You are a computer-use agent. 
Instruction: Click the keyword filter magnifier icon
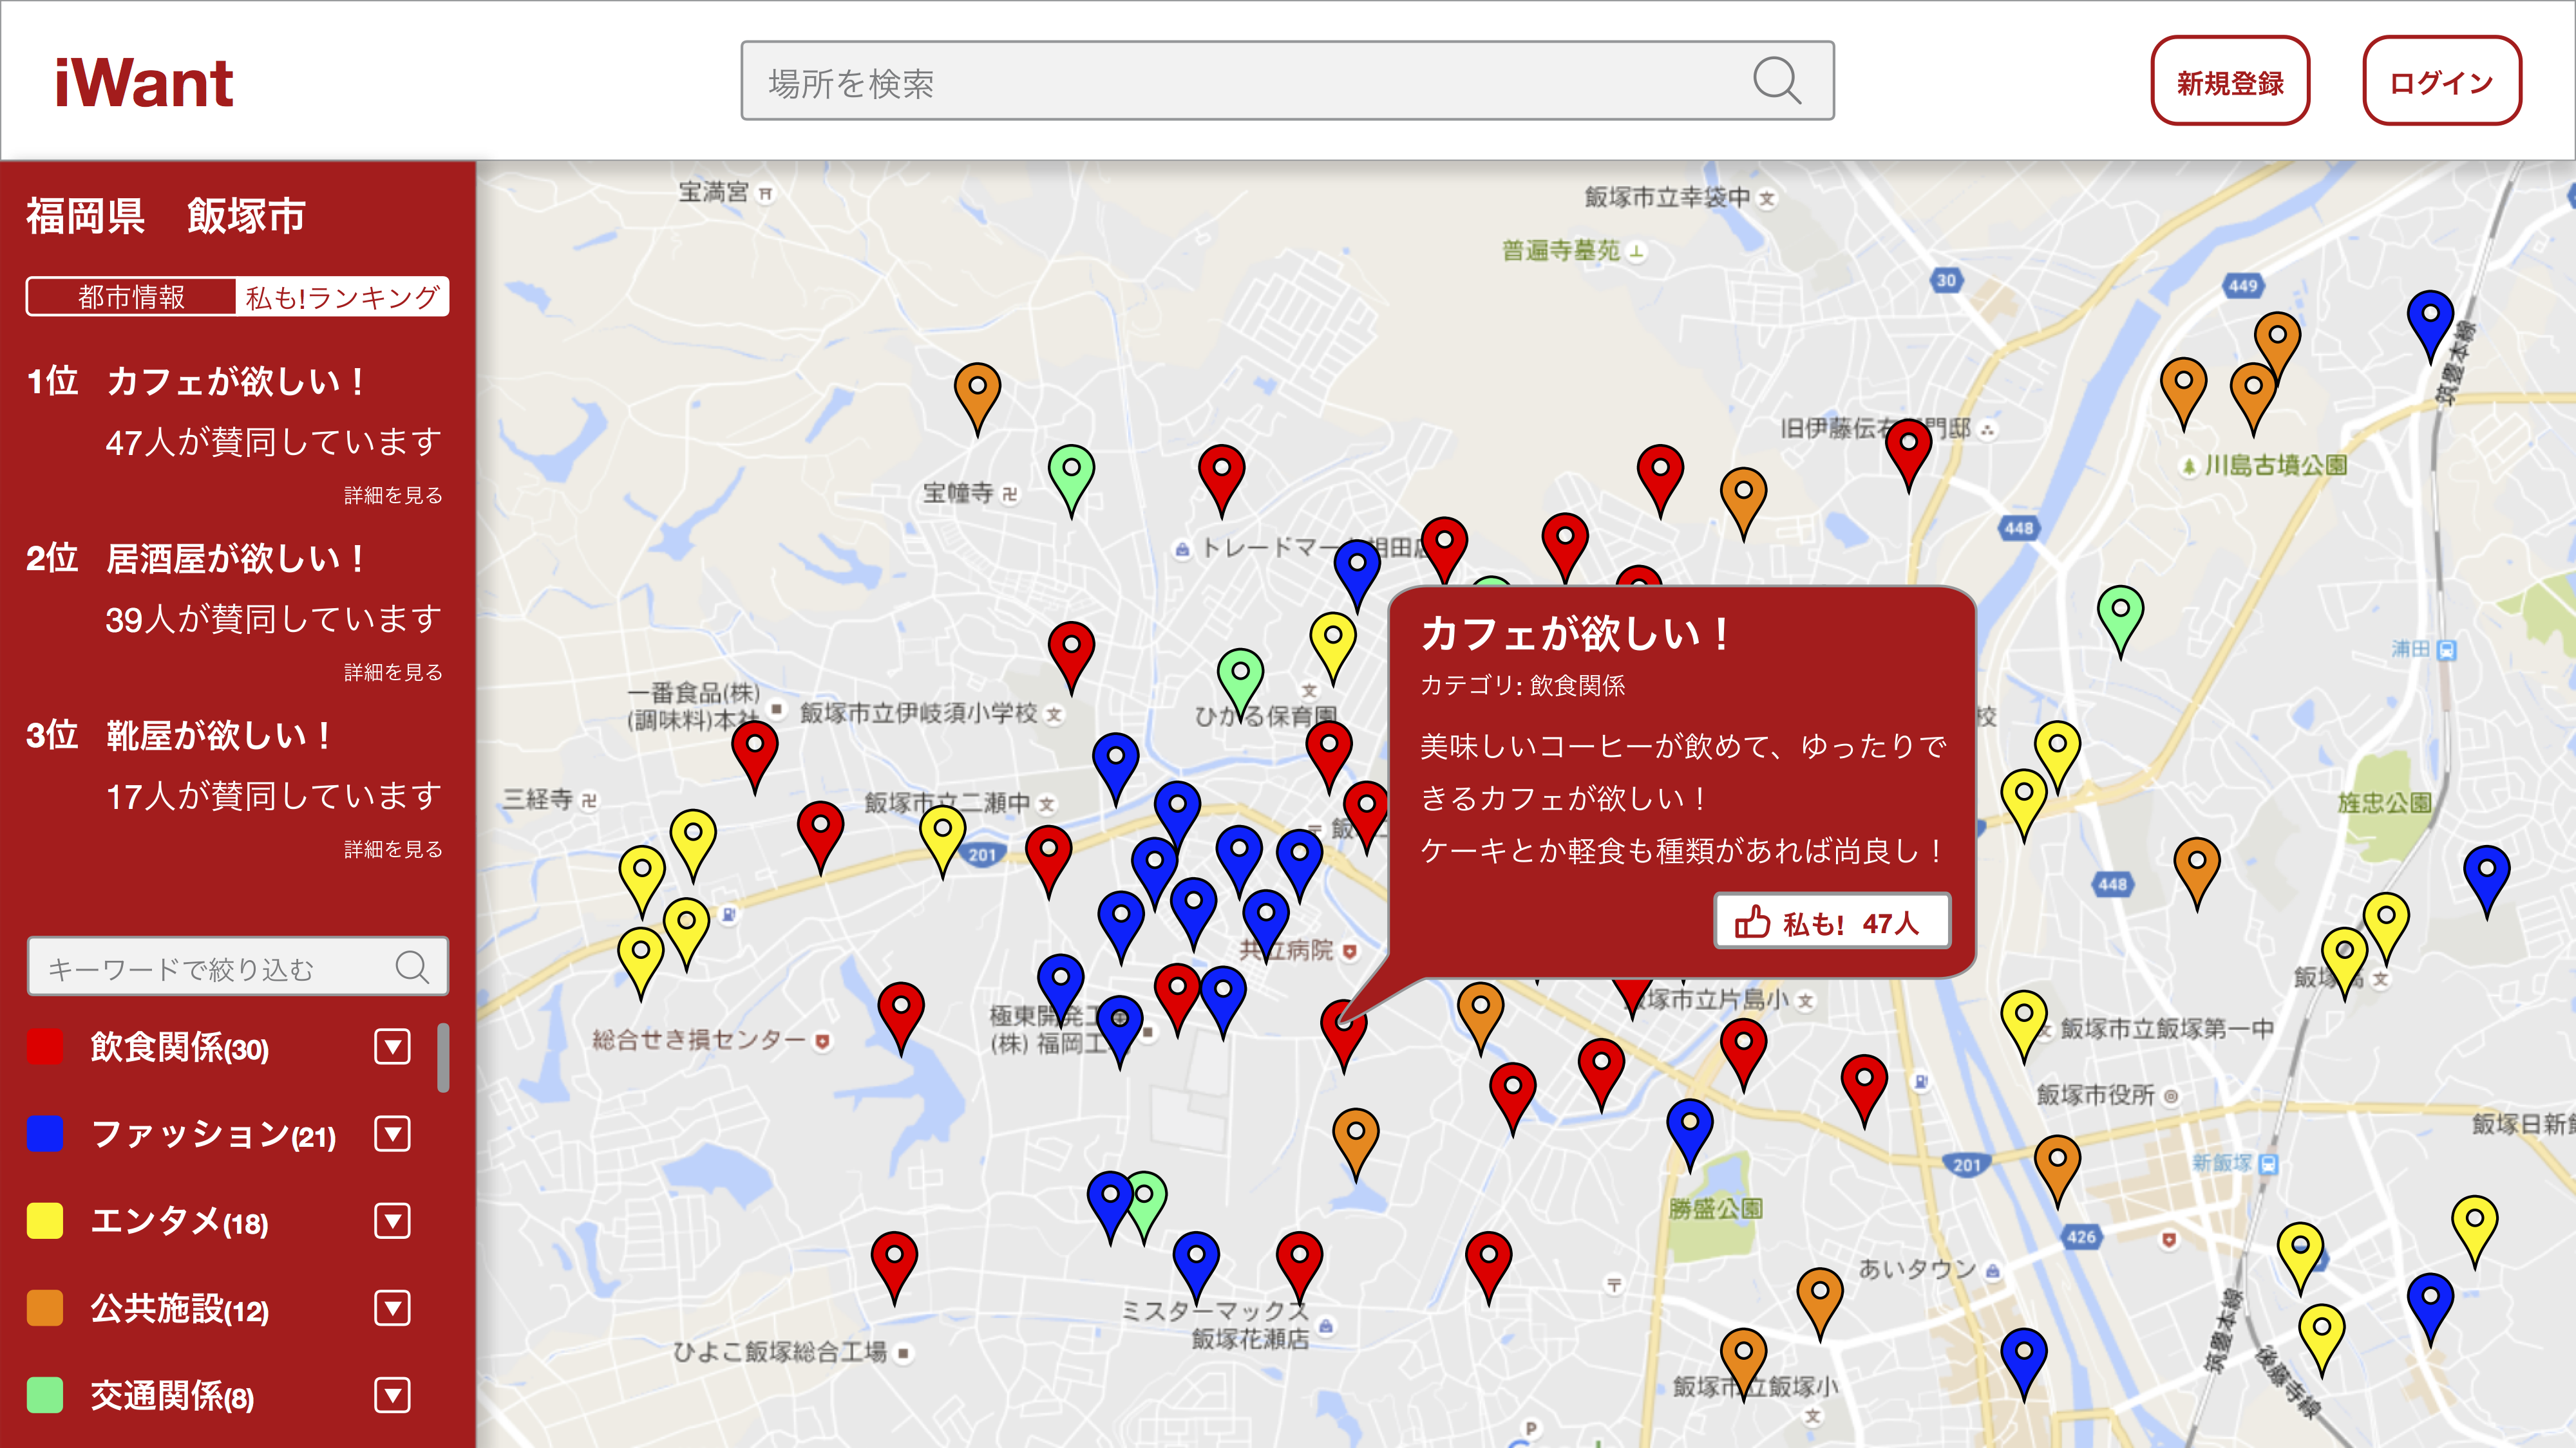[x=411, y=967]
